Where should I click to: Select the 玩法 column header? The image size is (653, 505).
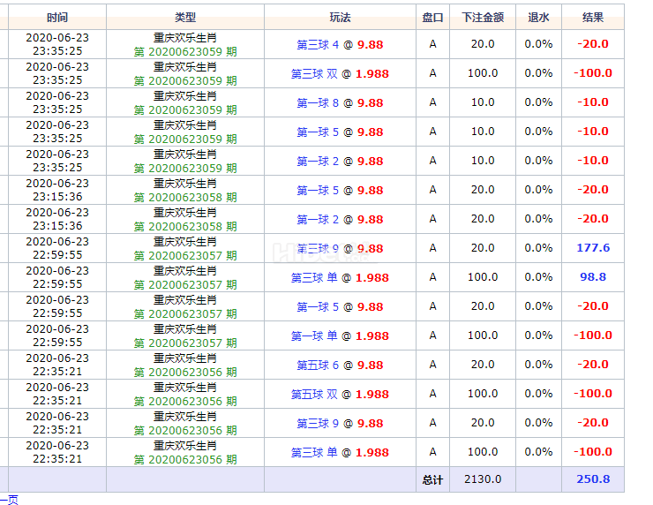[340, 18]
